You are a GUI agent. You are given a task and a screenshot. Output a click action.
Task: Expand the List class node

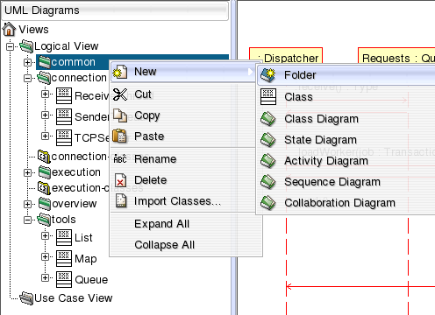(x=45, y=235)
